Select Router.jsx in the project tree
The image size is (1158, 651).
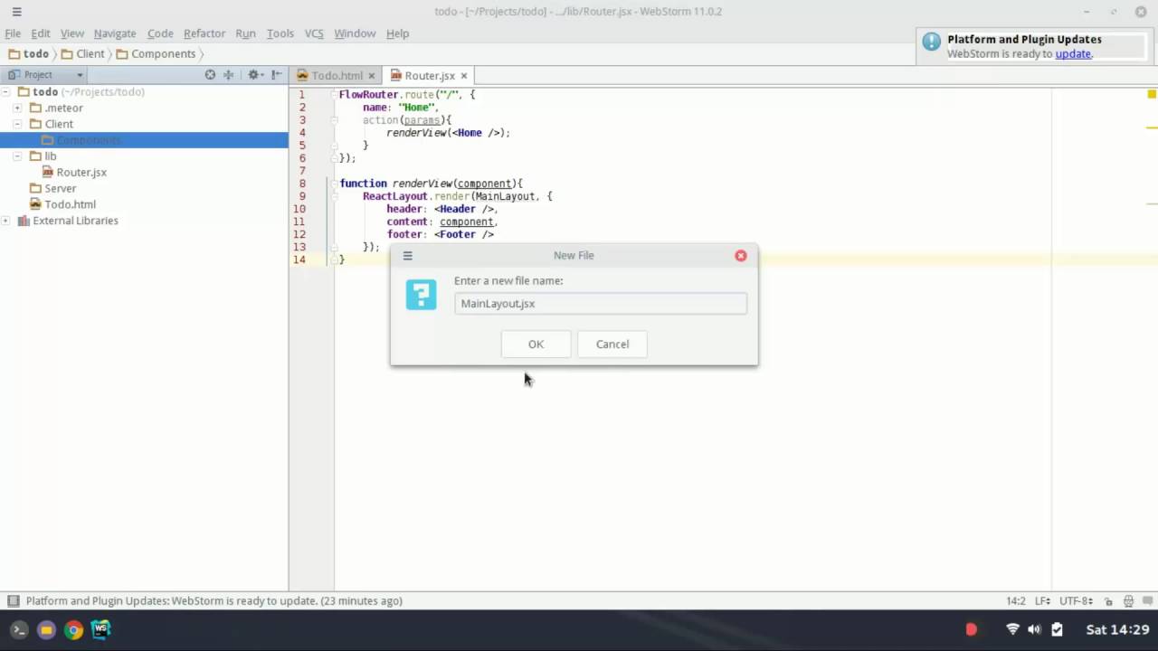81,172
